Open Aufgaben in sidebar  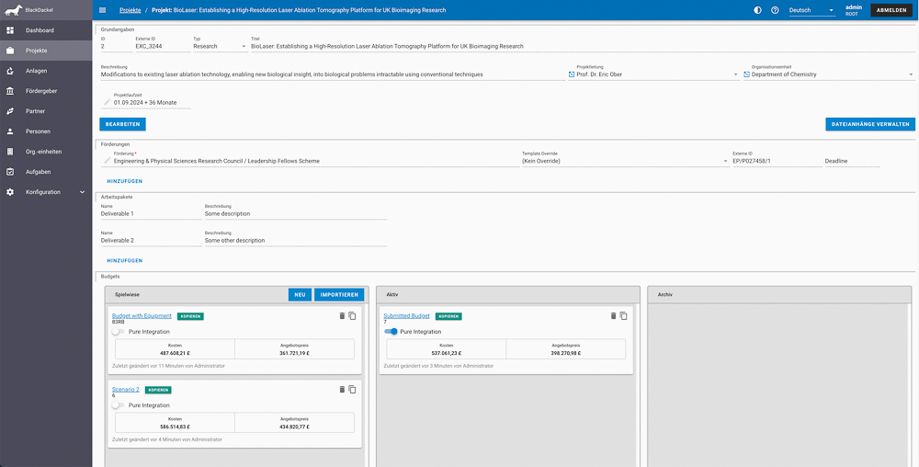(x=46, y=172)
